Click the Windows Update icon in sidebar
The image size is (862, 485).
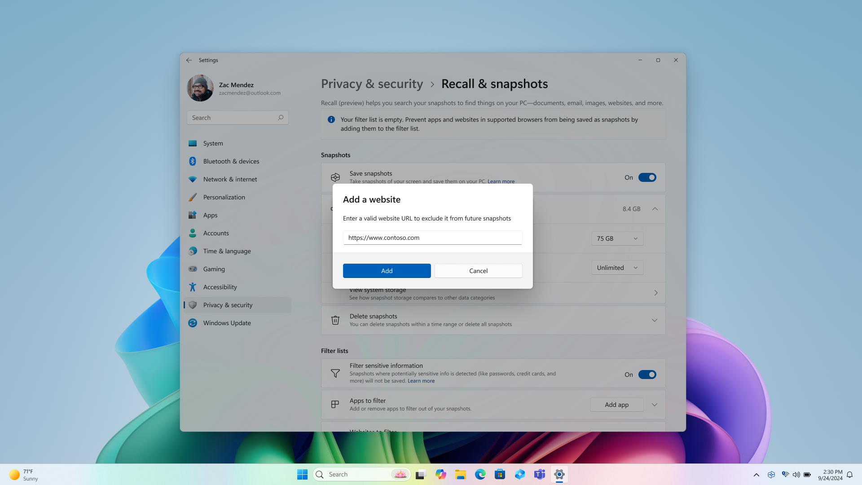193,323
